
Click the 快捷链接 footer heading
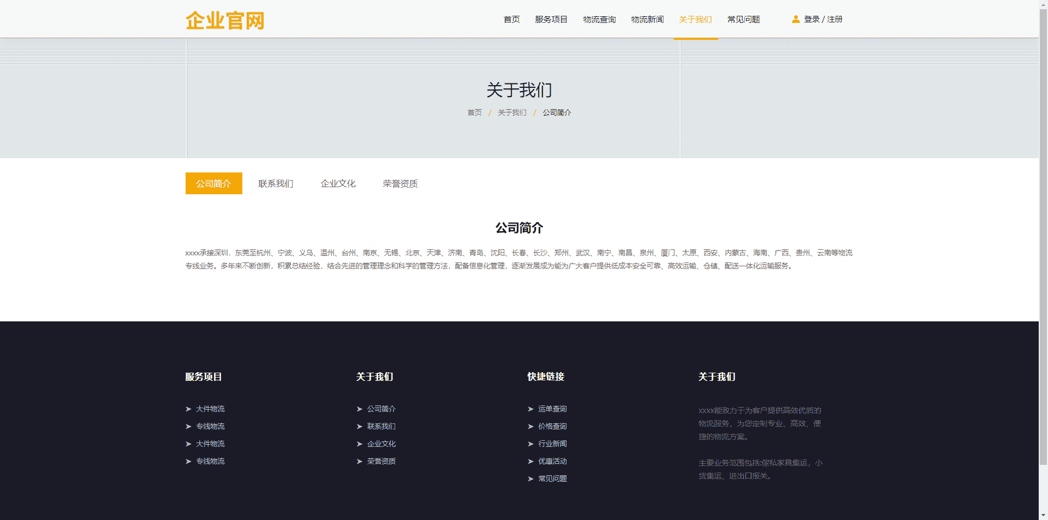[546, 376]
